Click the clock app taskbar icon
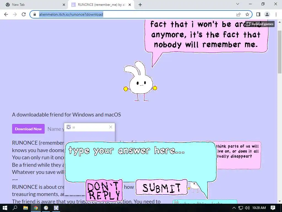 pos(46,208)
